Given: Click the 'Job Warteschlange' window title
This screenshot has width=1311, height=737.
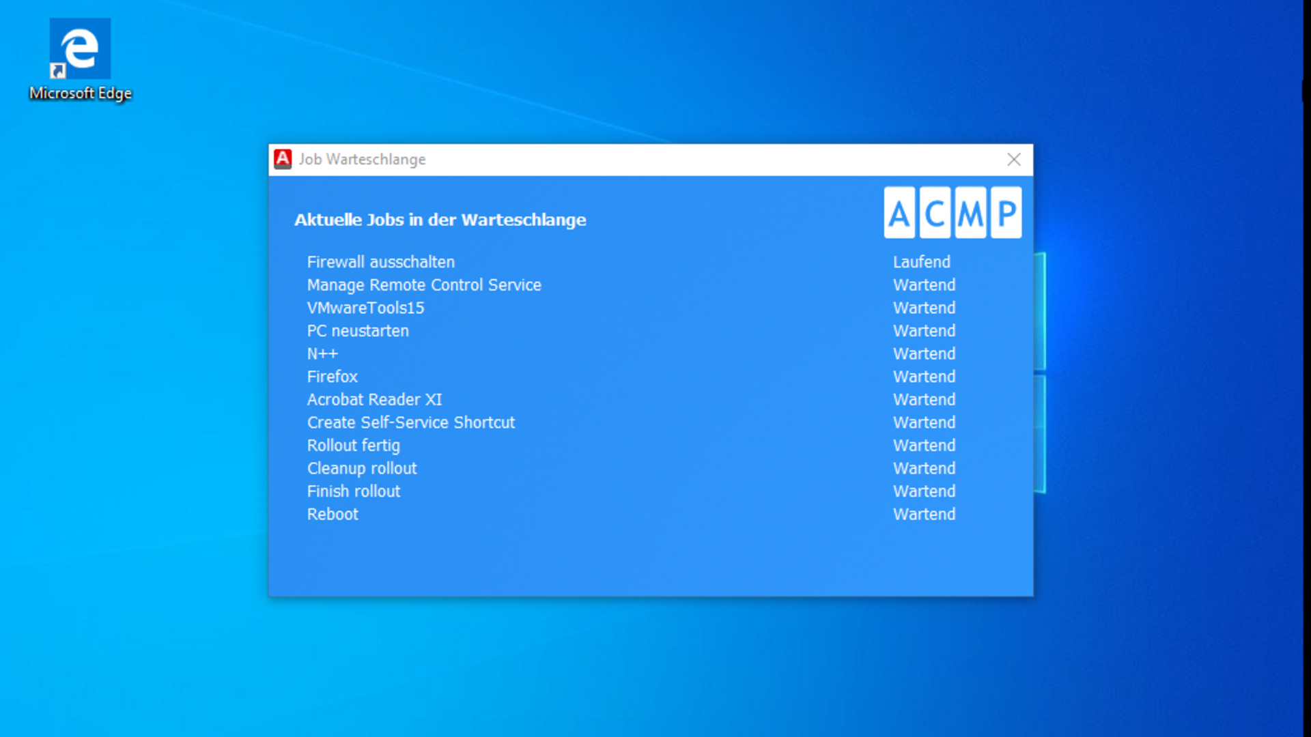Looking at the screenshot, I should pyautogui.click(x=362, y=160).
